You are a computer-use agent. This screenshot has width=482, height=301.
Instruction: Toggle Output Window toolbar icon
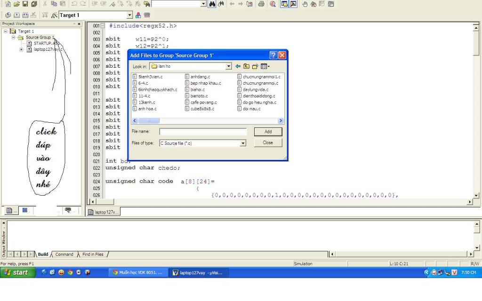pyautogui.click(x=293, y=4)
